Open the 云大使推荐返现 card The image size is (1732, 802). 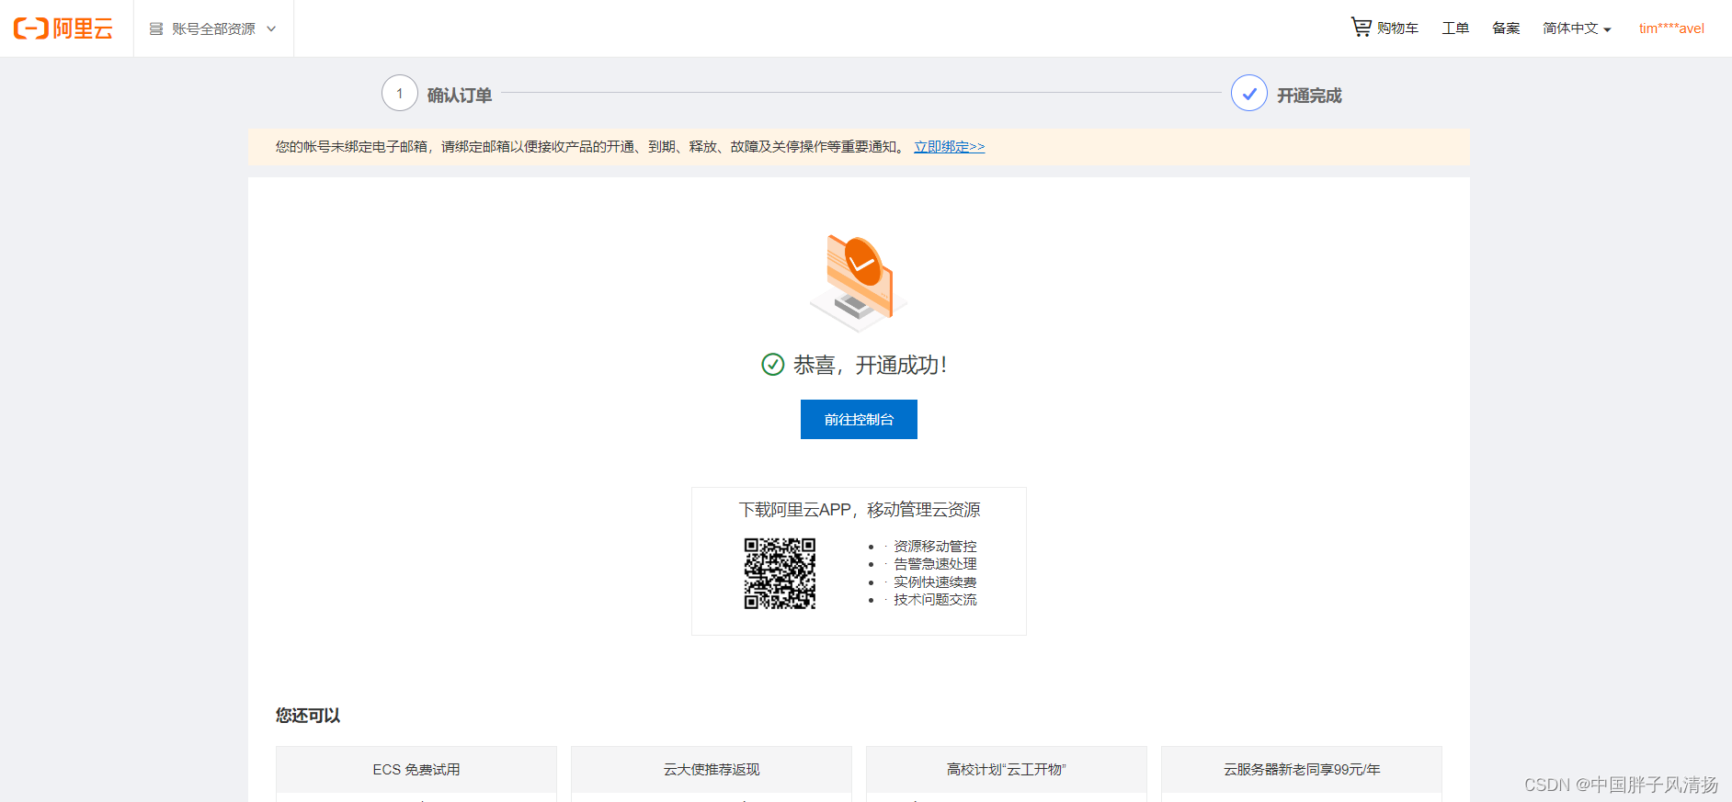712,770
